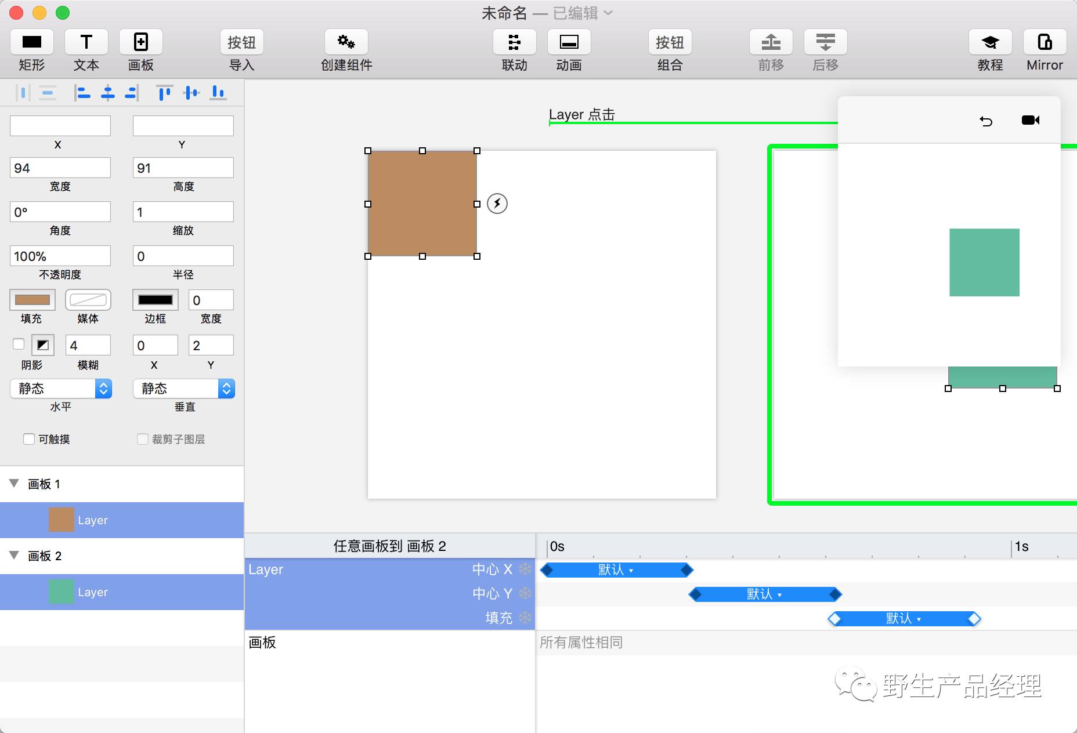This screenshot has height=733, width=1077.
Task: Toggle 中心 X animation snowflake icon
Action: pyautogui.click(x=525, y=569)
